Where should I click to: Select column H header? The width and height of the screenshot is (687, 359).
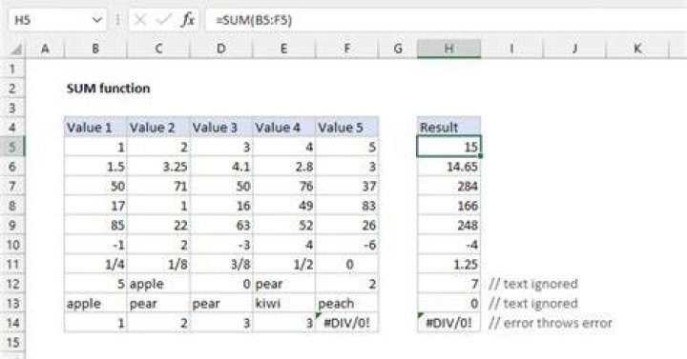pos(449,49)
